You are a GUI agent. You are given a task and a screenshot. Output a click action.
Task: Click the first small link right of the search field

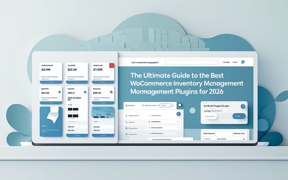226,62
